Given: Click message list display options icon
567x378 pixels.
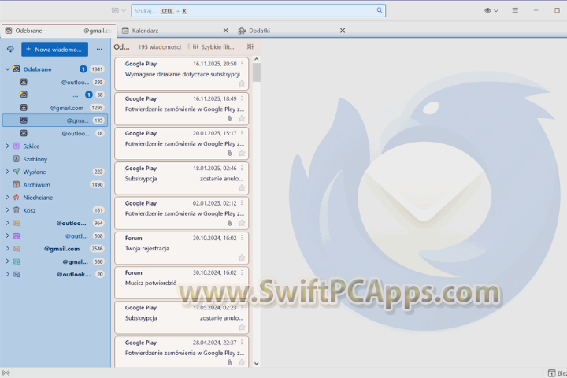Looking at the screenshot, I should click(x=250, y=46).
